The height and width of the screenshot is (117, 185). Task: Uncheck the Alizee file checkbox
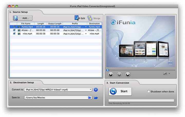(14, 30)
